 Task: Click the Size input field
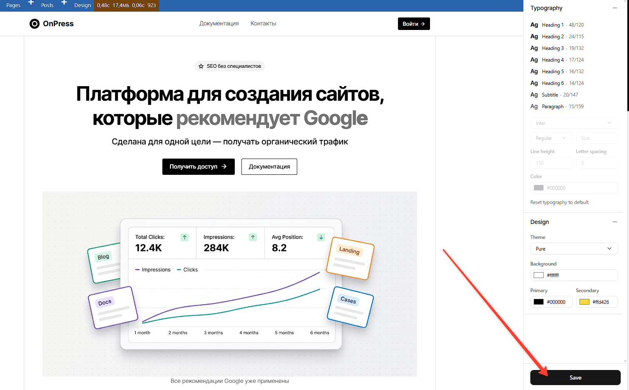pyautogui.click(x=597, y=138)
